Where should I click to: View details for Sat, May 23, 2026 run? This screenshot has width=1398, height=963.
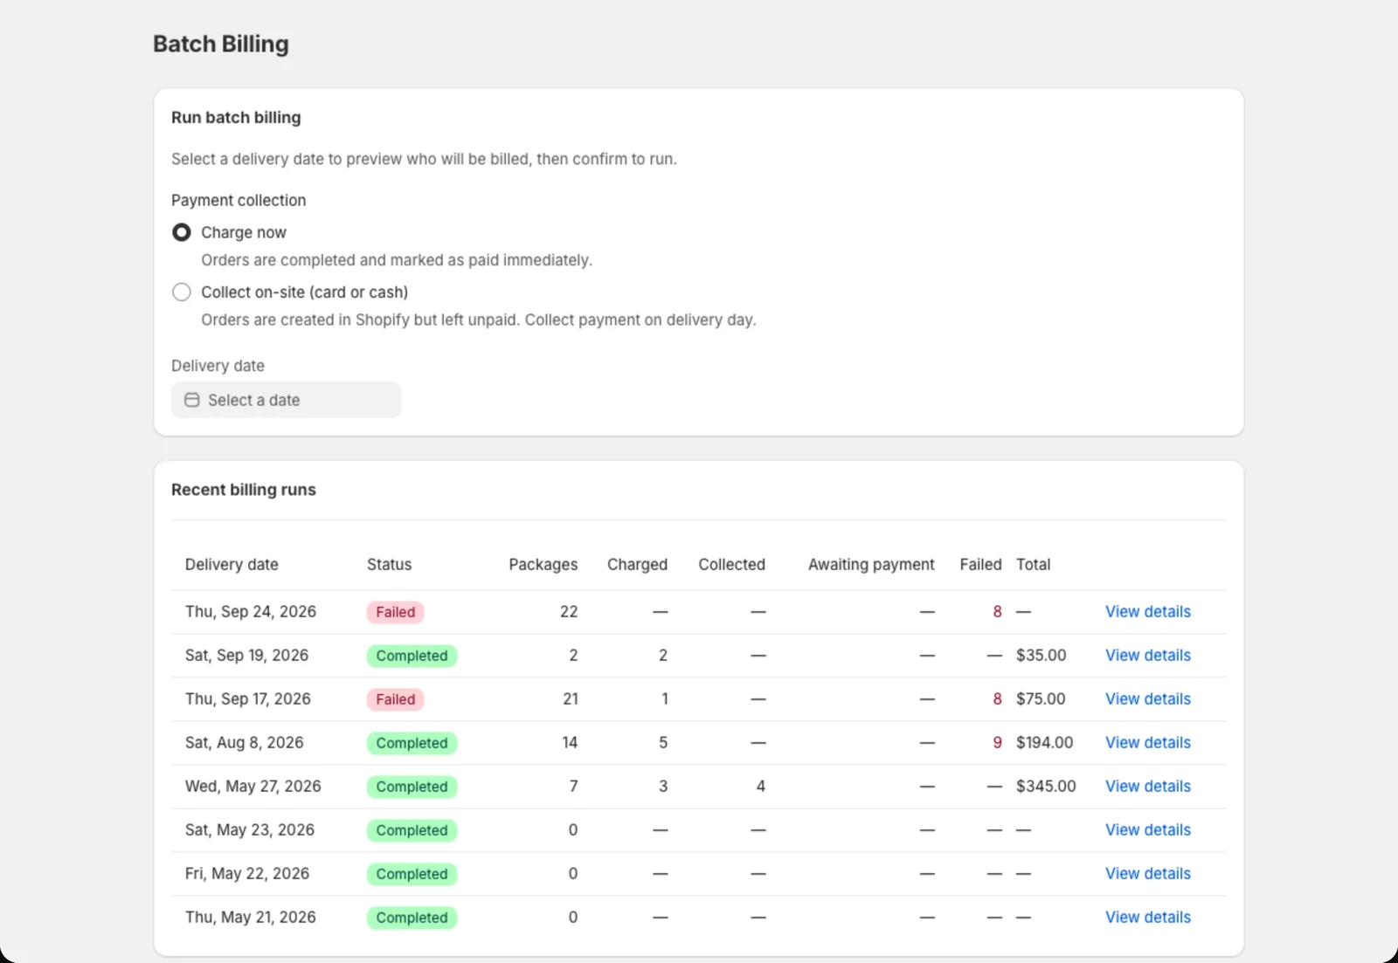[1147, 830]
